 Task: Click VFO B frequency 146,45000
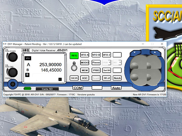click(x=51, y=70)
